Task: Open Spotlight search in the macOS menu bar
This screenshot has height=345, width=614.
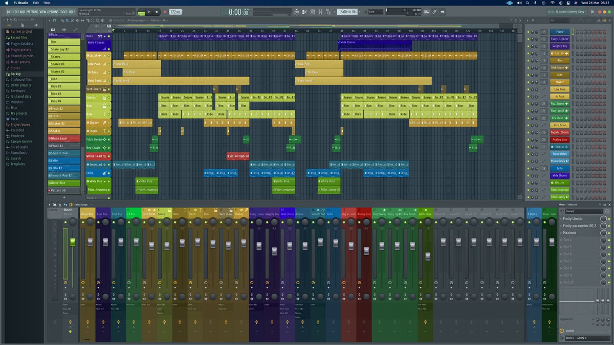Action: point(528,3)
